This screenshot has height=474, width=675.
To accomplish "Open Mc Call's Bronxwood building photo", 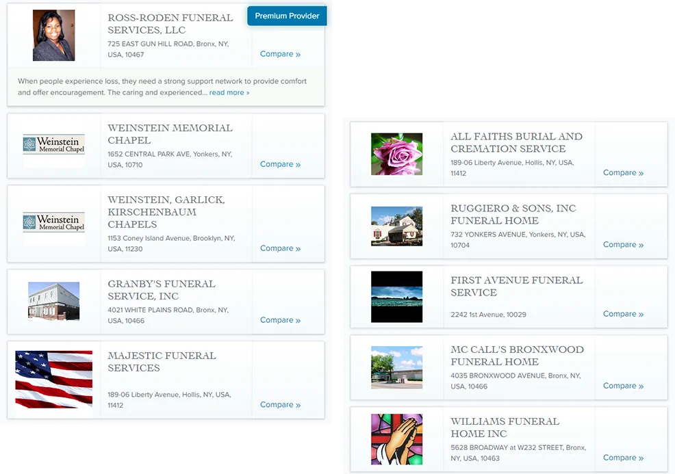I will click(396, 367).
